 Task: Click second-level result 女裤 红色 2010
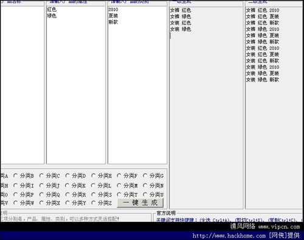click(263, 10)
